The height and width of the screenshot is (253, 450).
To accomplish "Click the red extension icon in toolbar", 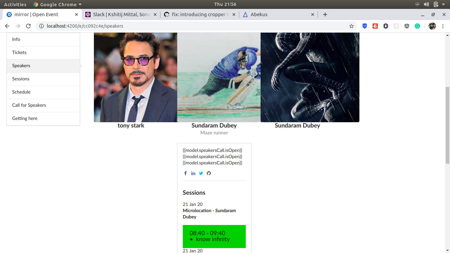I will click(x=375, y=26).
